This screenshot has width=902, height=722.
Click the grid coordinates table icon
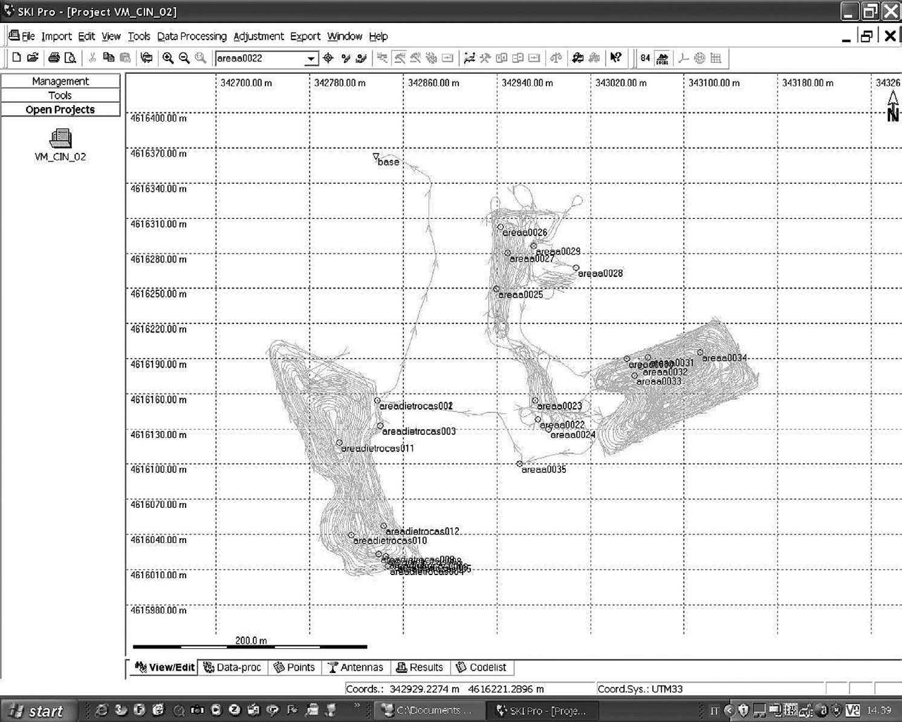click(716, 57)
